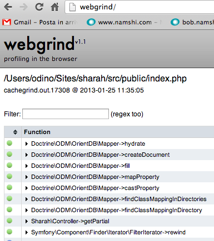Screen dimensions: 214x241
Task: Click the cachegrind.out.17308 timestamp line
Action: click(x=74, y=90)
